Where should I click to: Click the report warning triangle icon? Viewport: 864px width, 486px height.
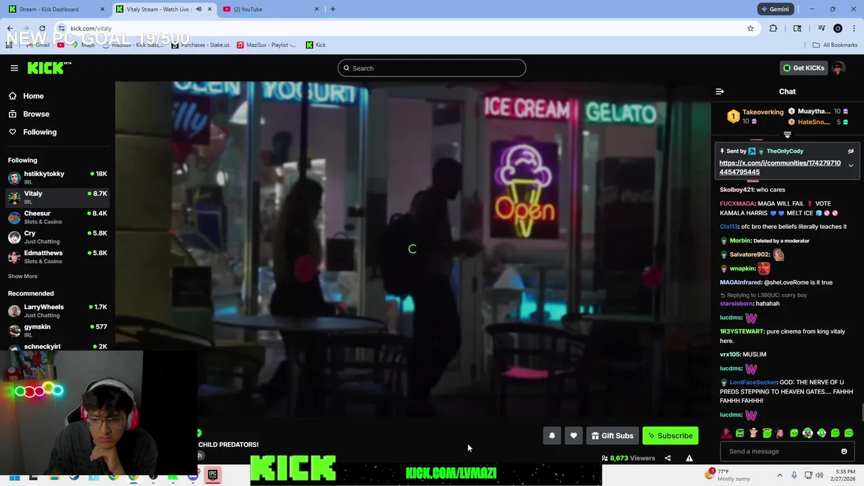tap(689, 458)
